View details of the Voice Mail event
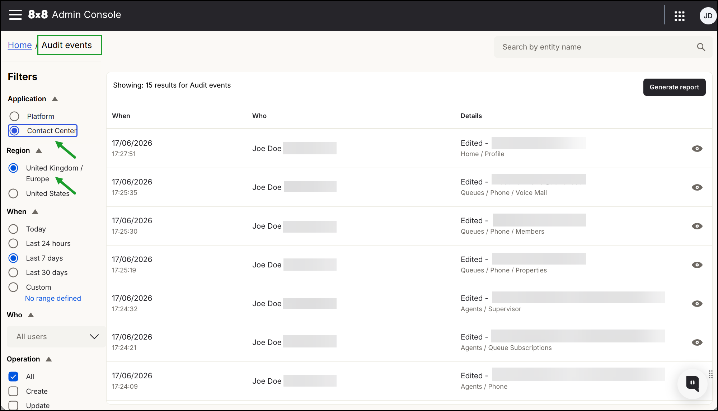 coord(697,187)
